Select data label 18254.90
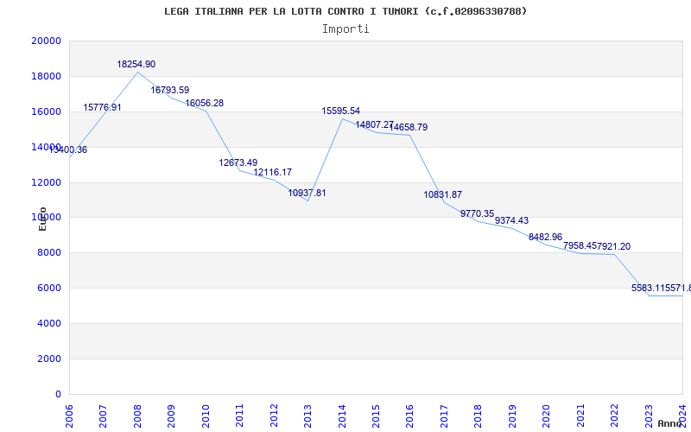 click(136, 64)
